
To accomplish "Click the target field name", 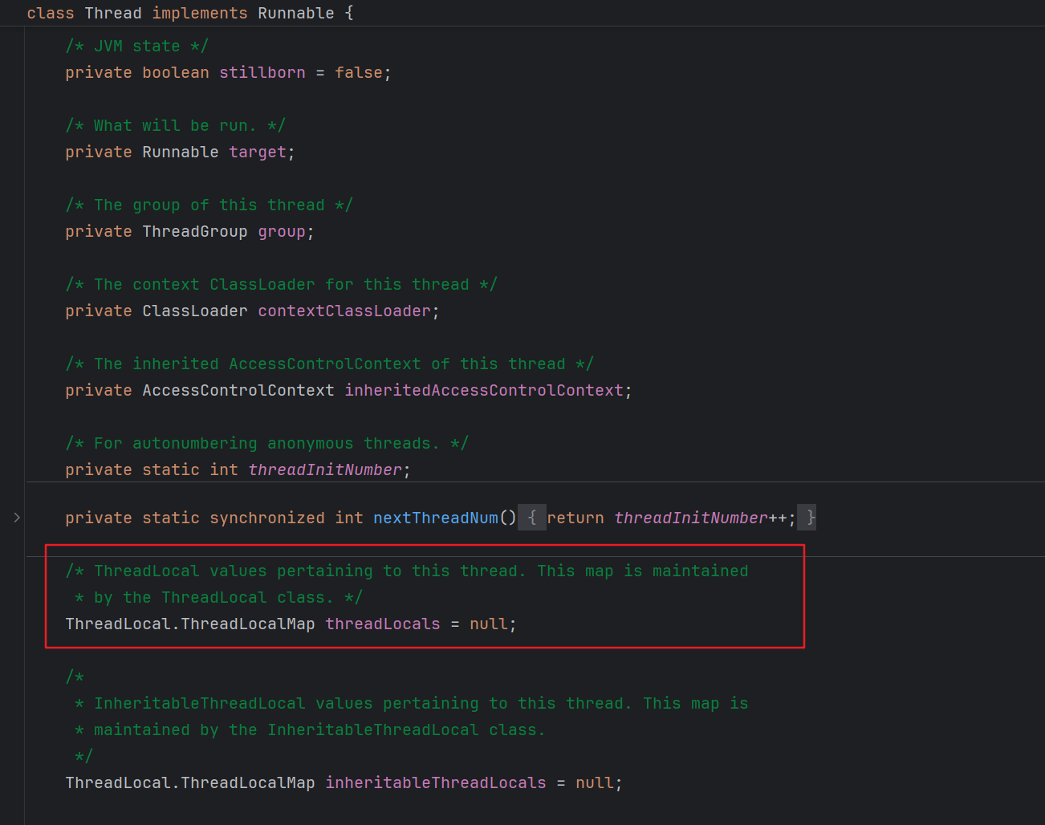I will click(257, 152).
